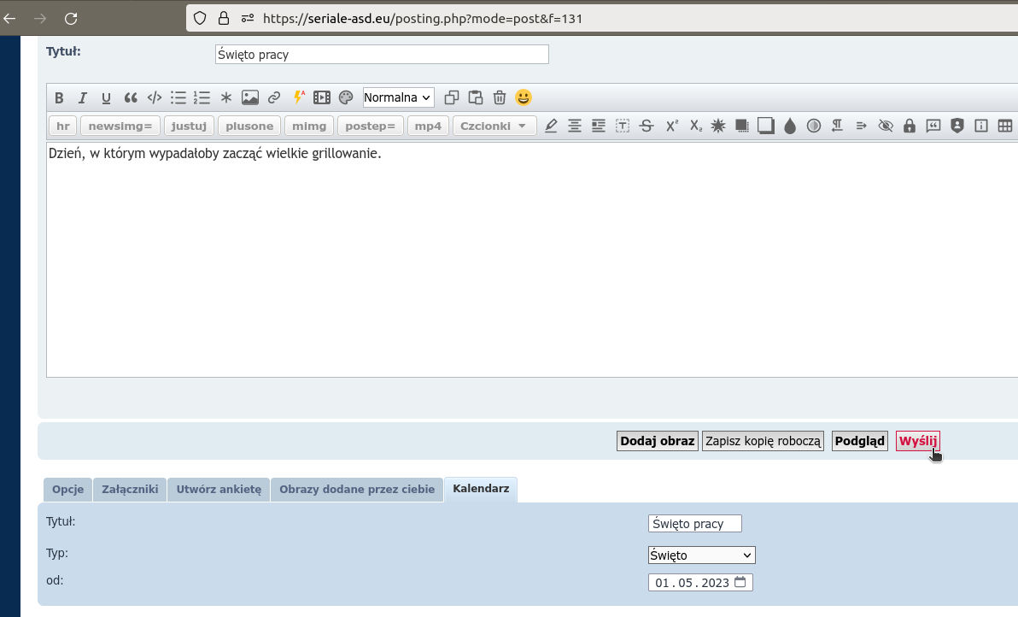
Task: Apply strikethrough formatting
Action: [646, 126]
